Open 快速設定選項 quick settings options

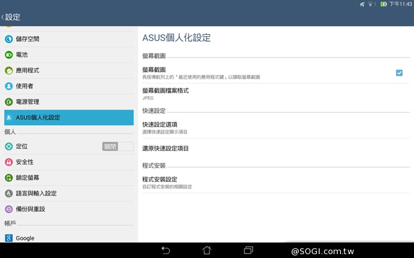point(276,128)
